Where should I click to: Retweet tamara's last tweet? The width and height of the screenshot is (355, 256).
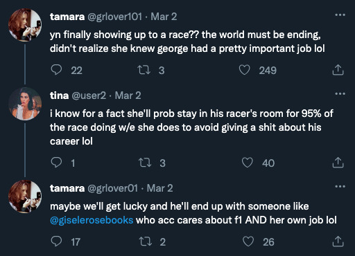(145, 241)
